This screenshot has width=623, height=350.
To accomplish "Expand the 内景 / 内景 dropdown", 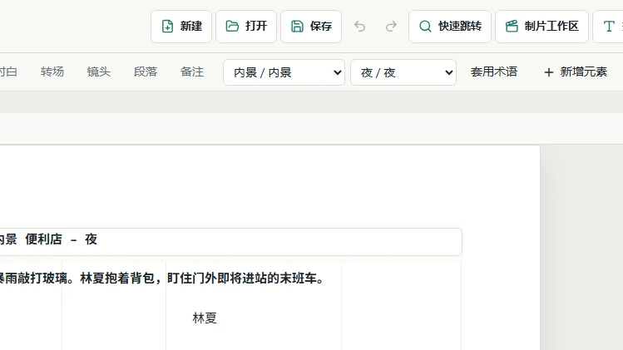I will [x=284, y=72].
